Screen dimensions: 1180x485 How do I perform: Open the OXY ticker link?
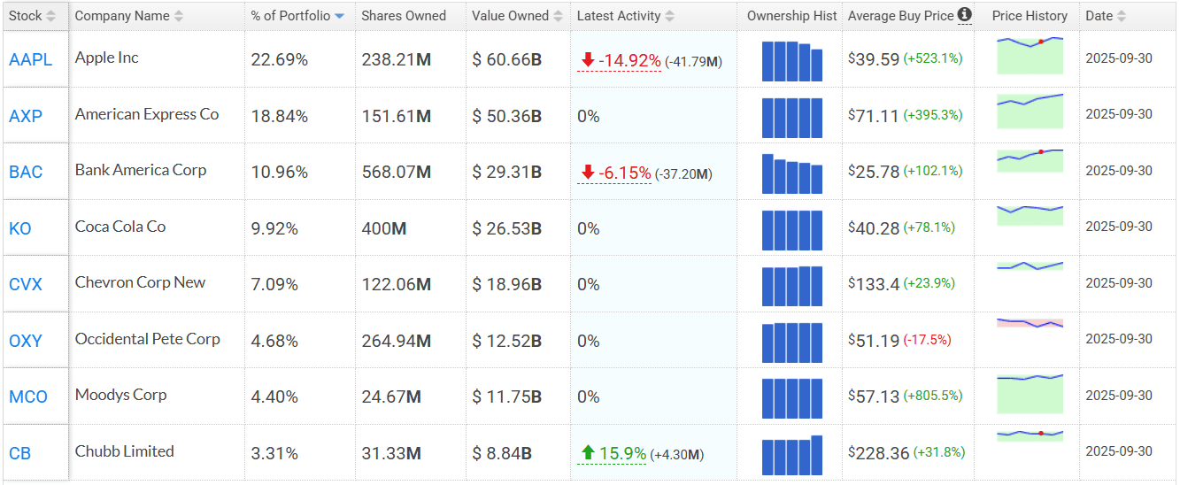pos(26,341)
